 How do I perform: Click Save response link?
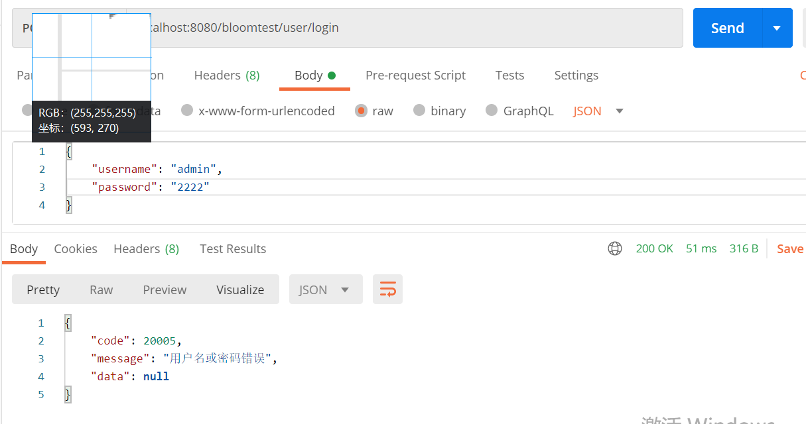tap(789, 248)
